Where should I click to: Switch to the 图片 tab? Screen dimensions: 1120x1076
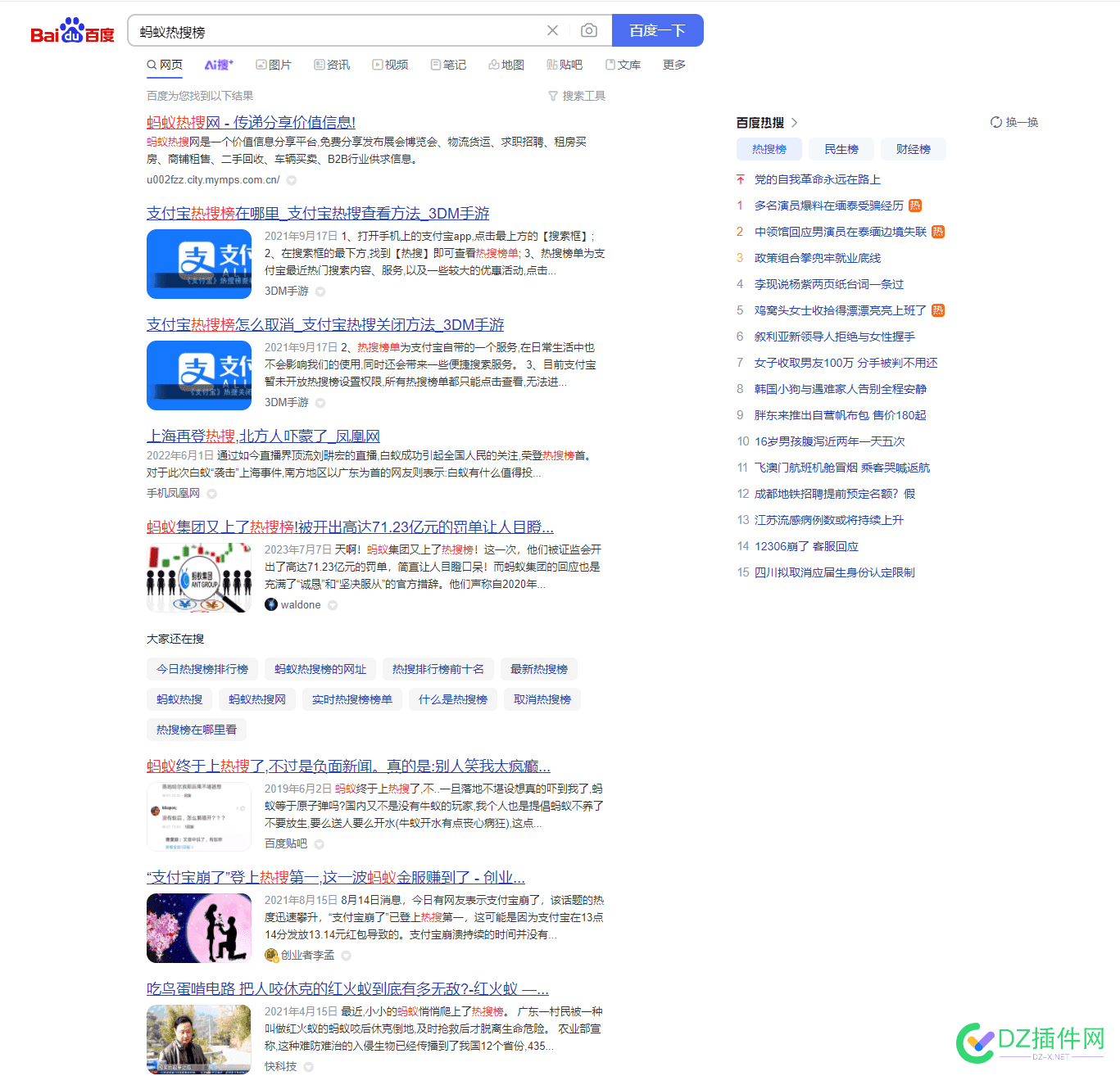274,65
